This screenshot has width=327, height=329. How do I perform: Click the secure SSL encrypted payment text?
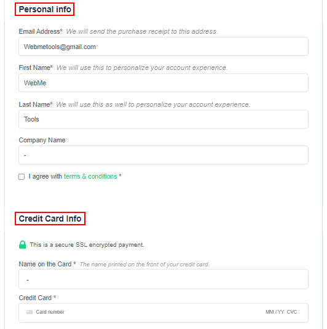pyautogui.click(x=87, y=245)
